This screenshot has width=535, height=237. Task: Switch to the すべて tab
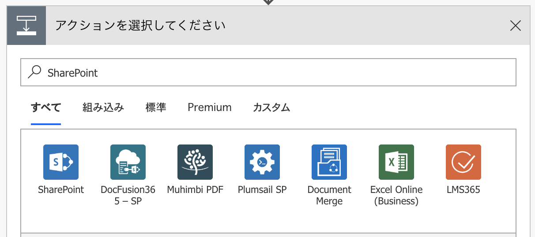(46, 107)
